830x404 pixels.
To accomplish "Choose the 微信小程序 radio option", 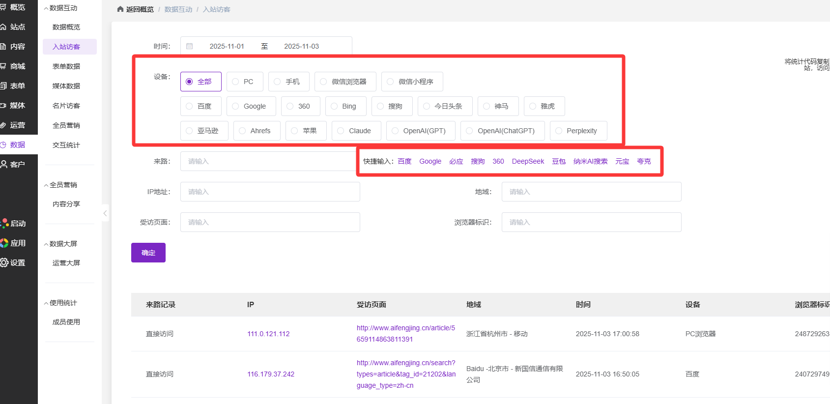I will 391,82.
